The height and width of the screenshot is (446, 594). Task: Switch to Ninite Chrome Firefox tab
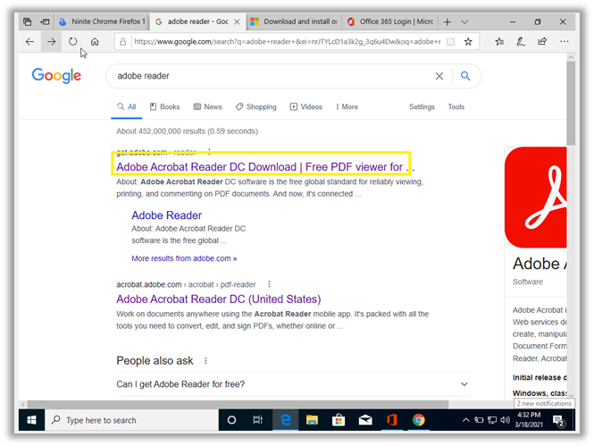(102, 21)
